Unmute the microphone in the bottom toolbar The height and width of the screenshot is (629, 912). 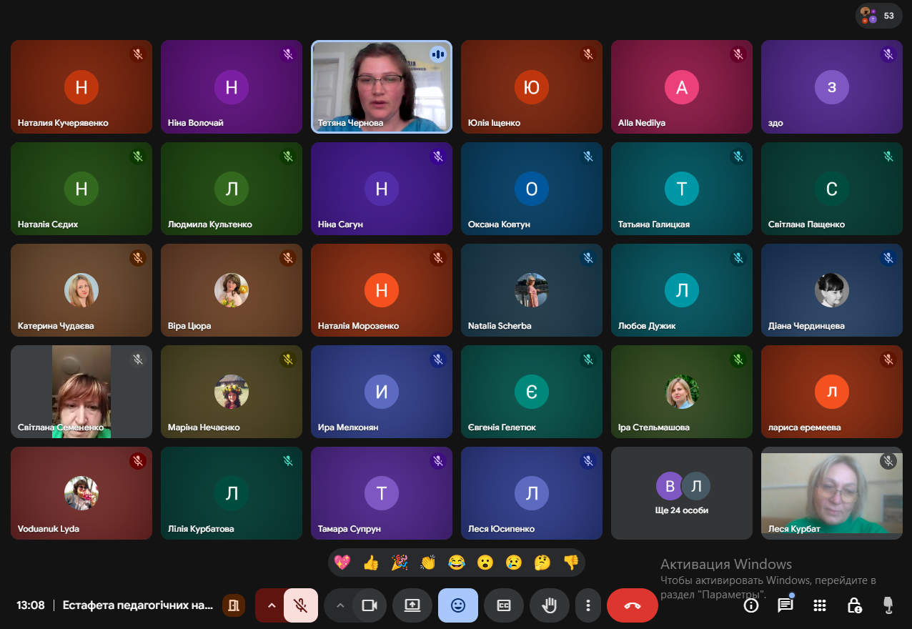(x=301, y=605)
